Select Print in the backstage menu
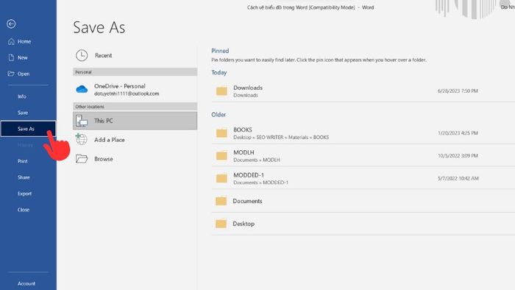 [22, 161]
